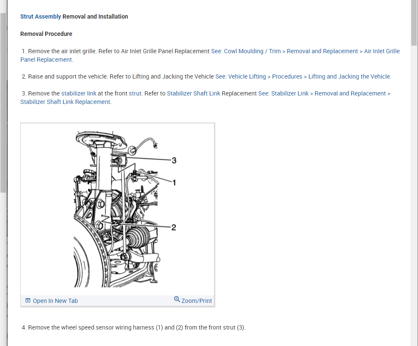Click the right page scrollbar thumb
418x346 pixels.
point(414,23)
